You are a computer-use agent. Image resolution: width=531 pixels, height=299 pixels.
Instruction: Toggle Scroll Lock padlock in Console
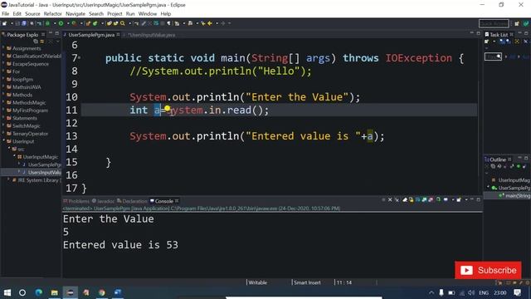412,200
